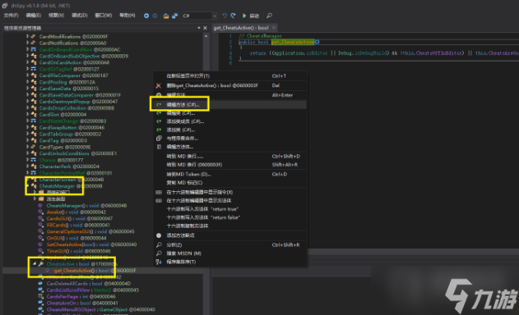The height and width of the screenshot is (315, 519).
Task: Close the assembly explorer panel
Action: [206, 28]
